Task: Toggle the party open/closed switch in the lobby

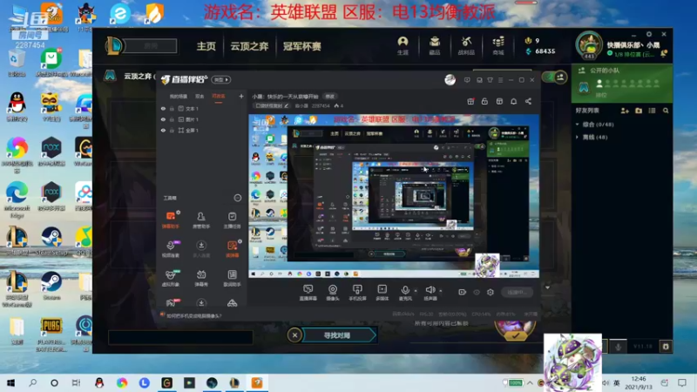Action: (x=555, y=78)
